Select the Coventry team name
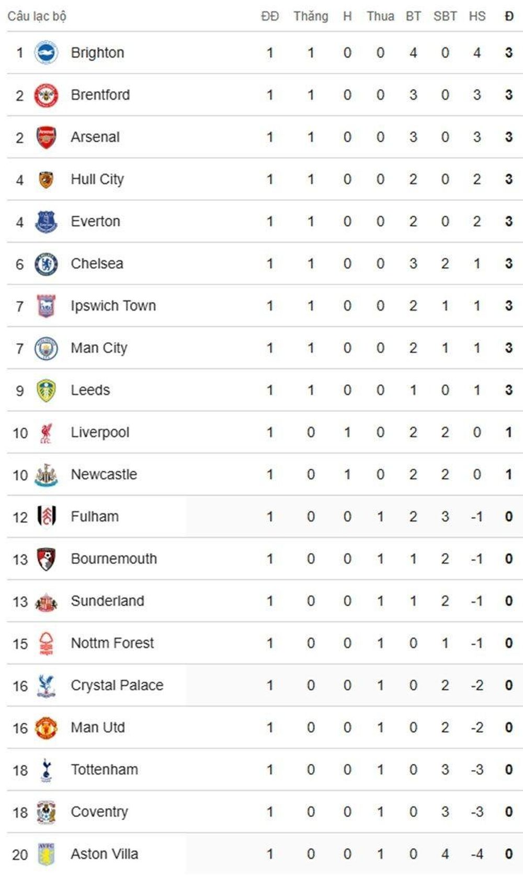This screenshot has width=523, height=882. click(99, 812)
